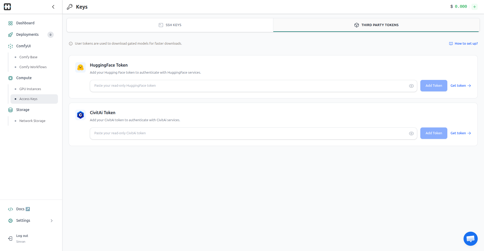Click the Deployments rocket icon
Viewport: 484px width, 251px height.
(10, 35)
